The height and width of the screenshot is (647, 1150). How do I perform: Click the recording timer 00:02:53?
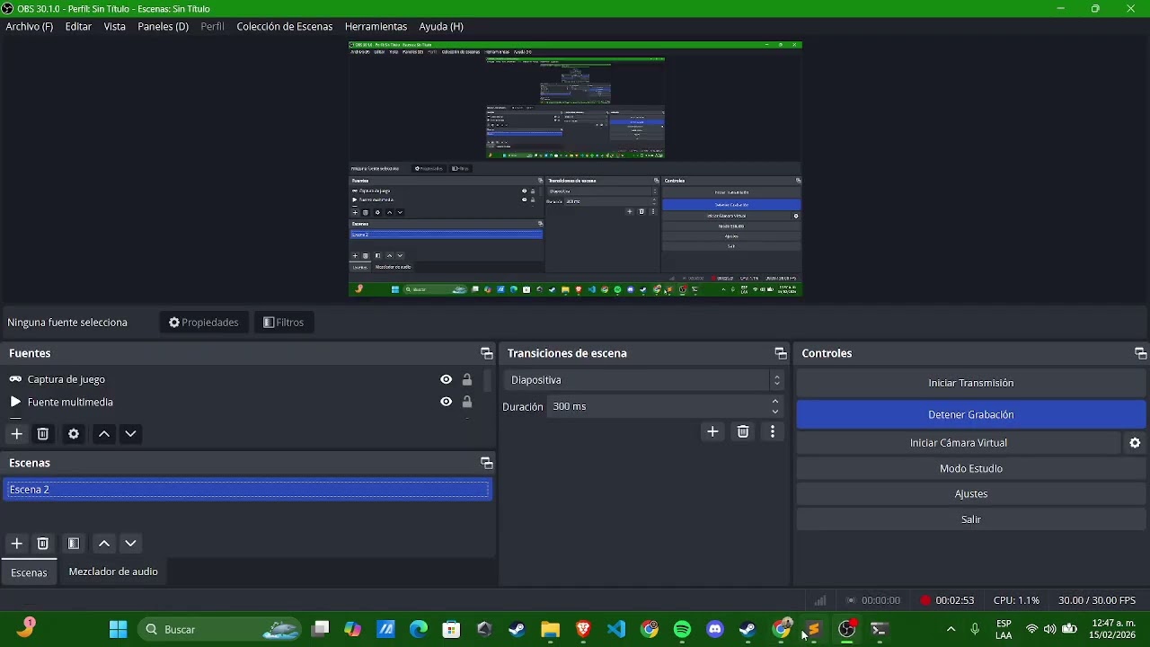[x=954, y=600]
